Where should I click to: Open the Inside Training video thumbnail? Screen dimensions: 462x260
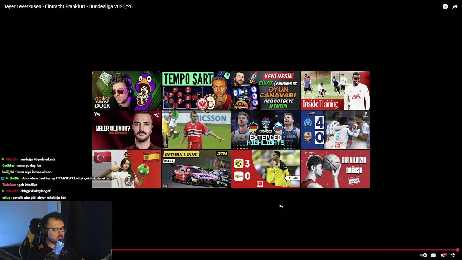335,91
